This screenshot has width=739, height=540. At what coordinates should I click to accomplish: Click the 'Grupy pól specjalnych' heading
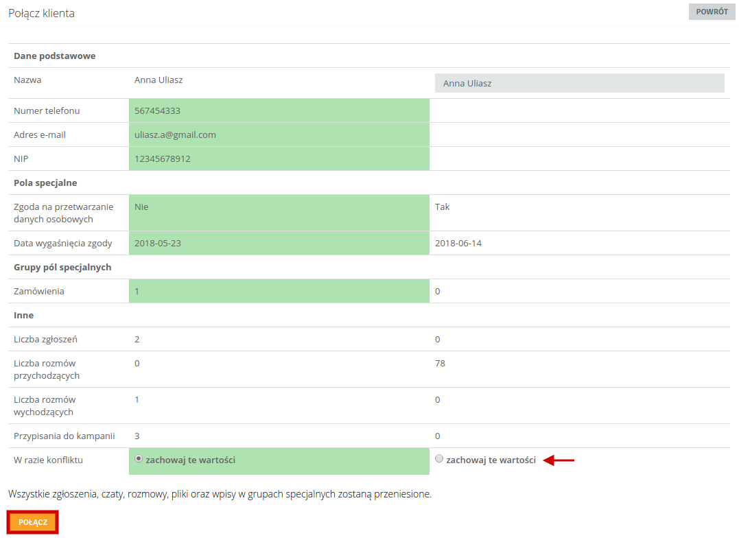click(x=62, y=267)
